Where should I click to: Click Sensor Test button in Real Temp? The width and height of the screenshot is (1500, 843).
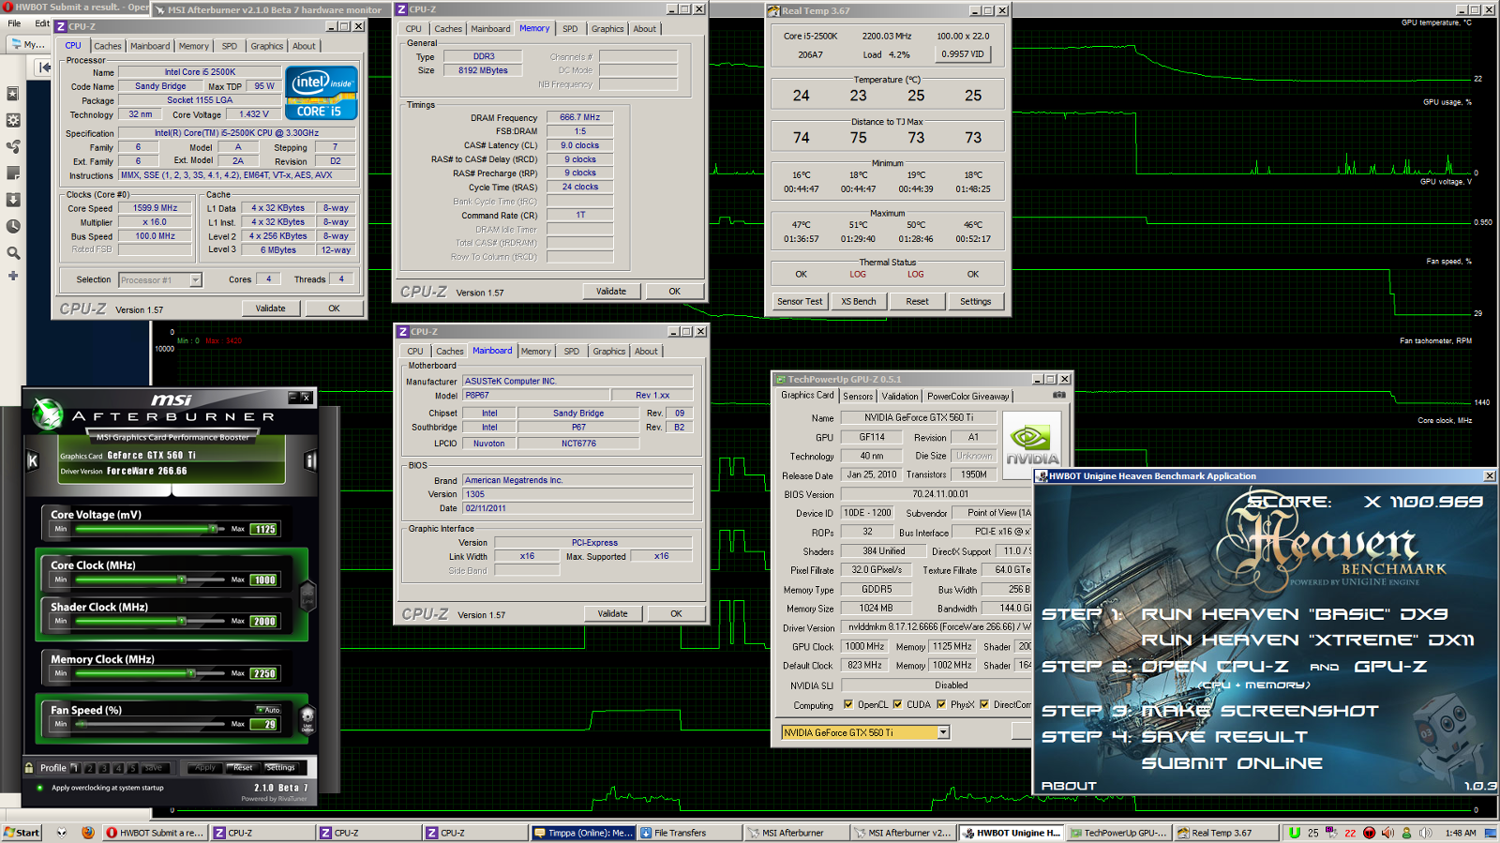point(800,302)
